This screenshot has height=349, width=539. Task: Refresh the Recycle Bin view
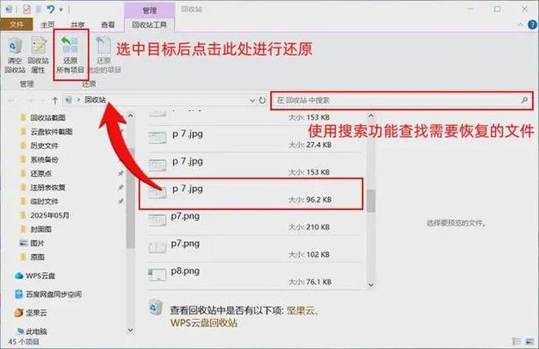(263, 101)
